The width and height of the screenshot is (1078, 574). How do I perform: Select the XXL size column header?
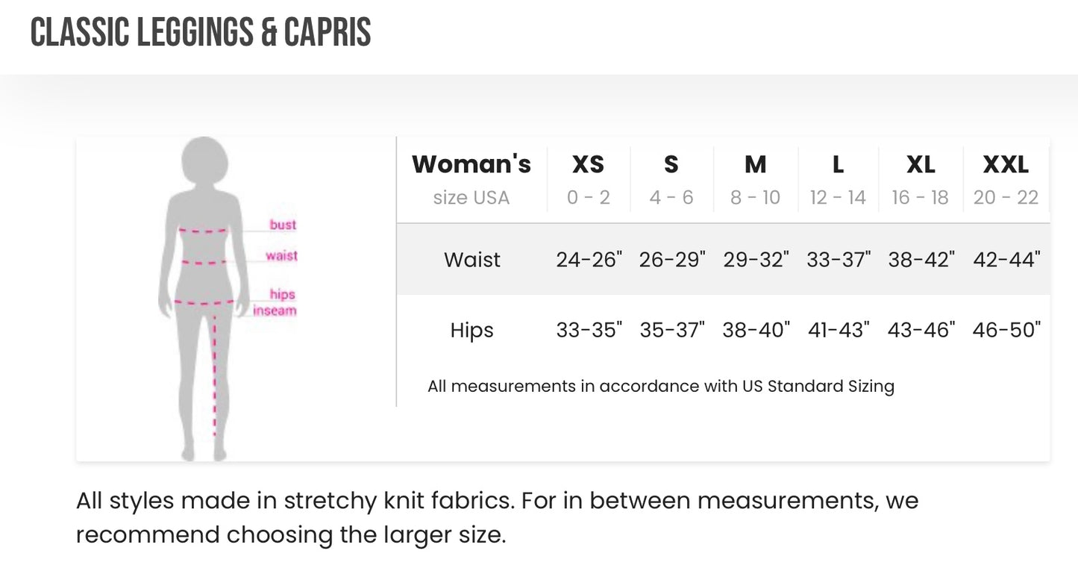coord(1006,164)
